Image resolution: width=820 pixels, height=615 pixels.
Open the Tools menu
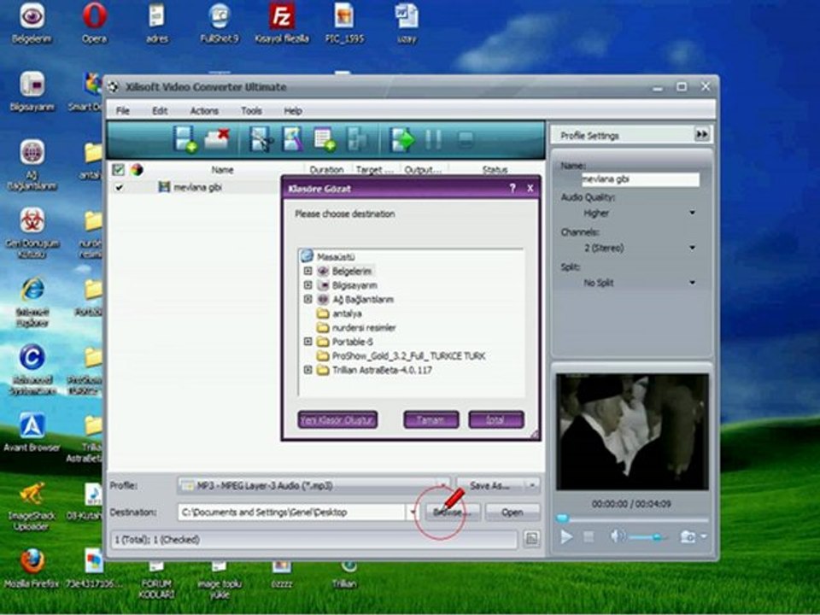point(251,111)
